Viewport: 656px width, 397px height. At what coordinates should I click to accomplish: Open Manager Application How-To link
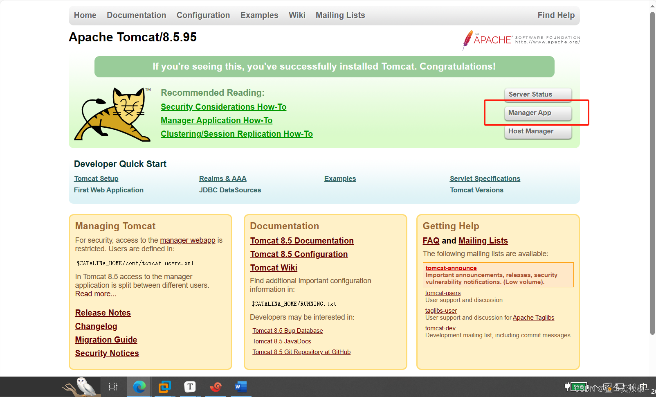[216, 120]
